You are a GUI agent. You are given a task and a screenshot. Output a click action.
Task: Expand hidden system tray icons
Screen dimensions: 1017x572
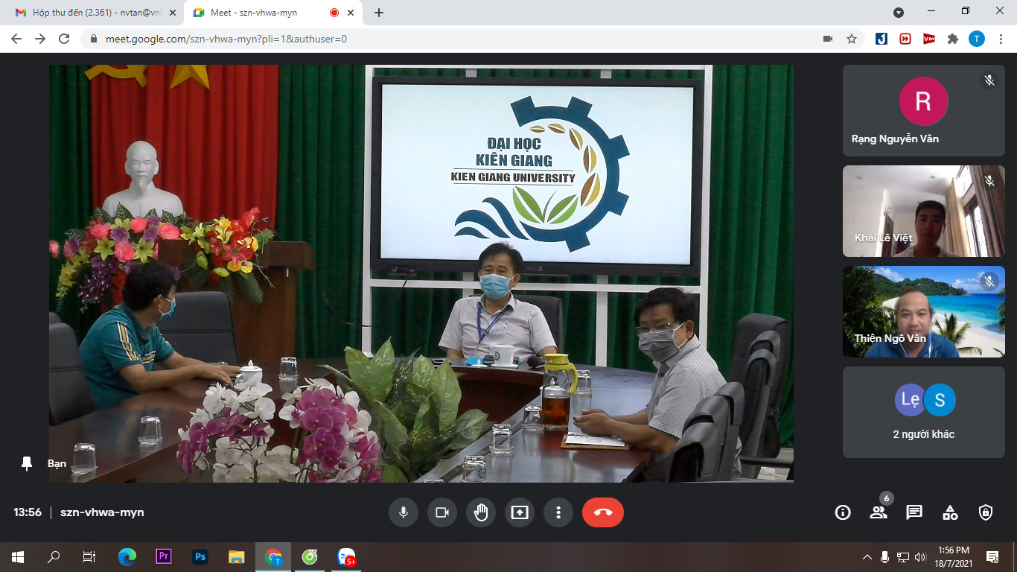click(867, 556)
